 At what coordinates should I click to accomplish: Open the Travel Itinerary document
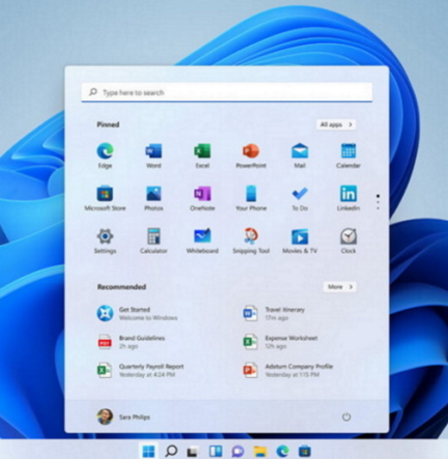274,313
